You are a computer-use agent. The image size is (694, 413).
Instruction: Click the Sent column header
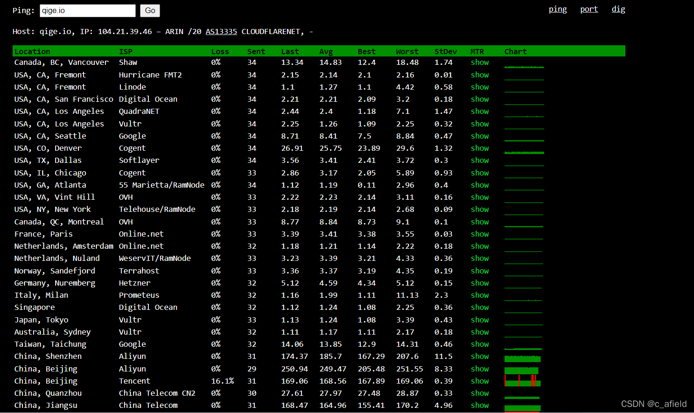point(256,51)
